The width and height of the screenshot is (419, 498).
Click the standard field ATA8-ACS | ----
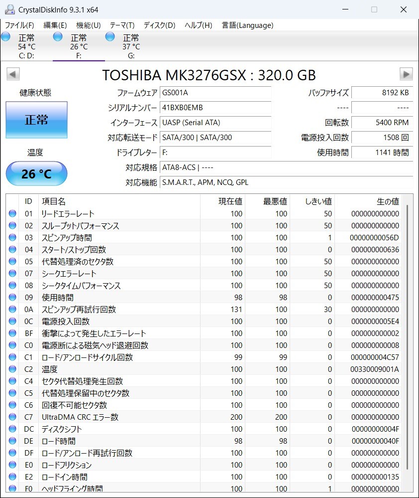tap(287, 167)
